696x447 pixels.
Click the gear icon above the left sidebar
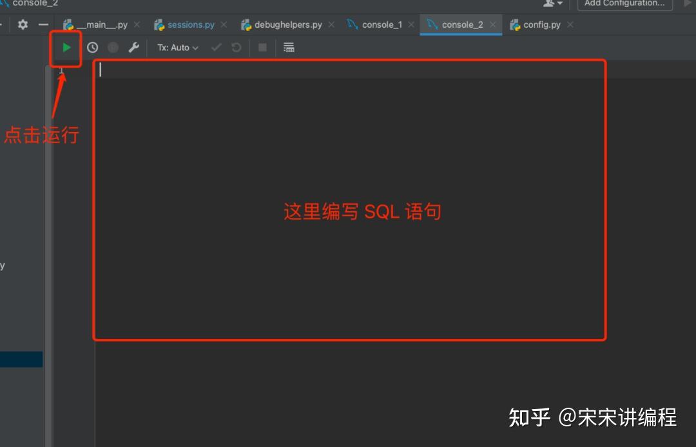click(23, 24)
